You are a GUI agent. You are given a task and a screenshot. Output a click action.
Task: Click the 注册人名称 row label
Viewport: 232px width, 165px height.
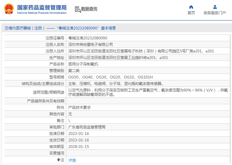pyautogui.click(x=55, y=45)
